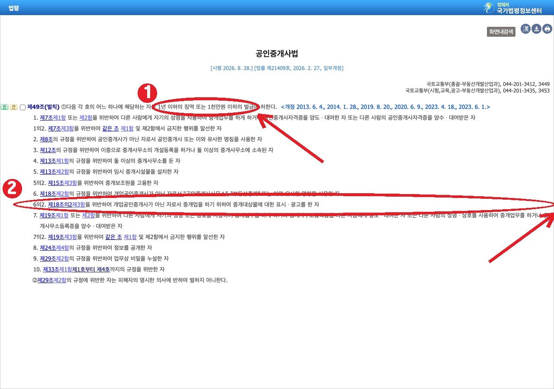Open the 제3항 link in item 1의2
This screenshot has height=389, width=554.
point(68,128)
